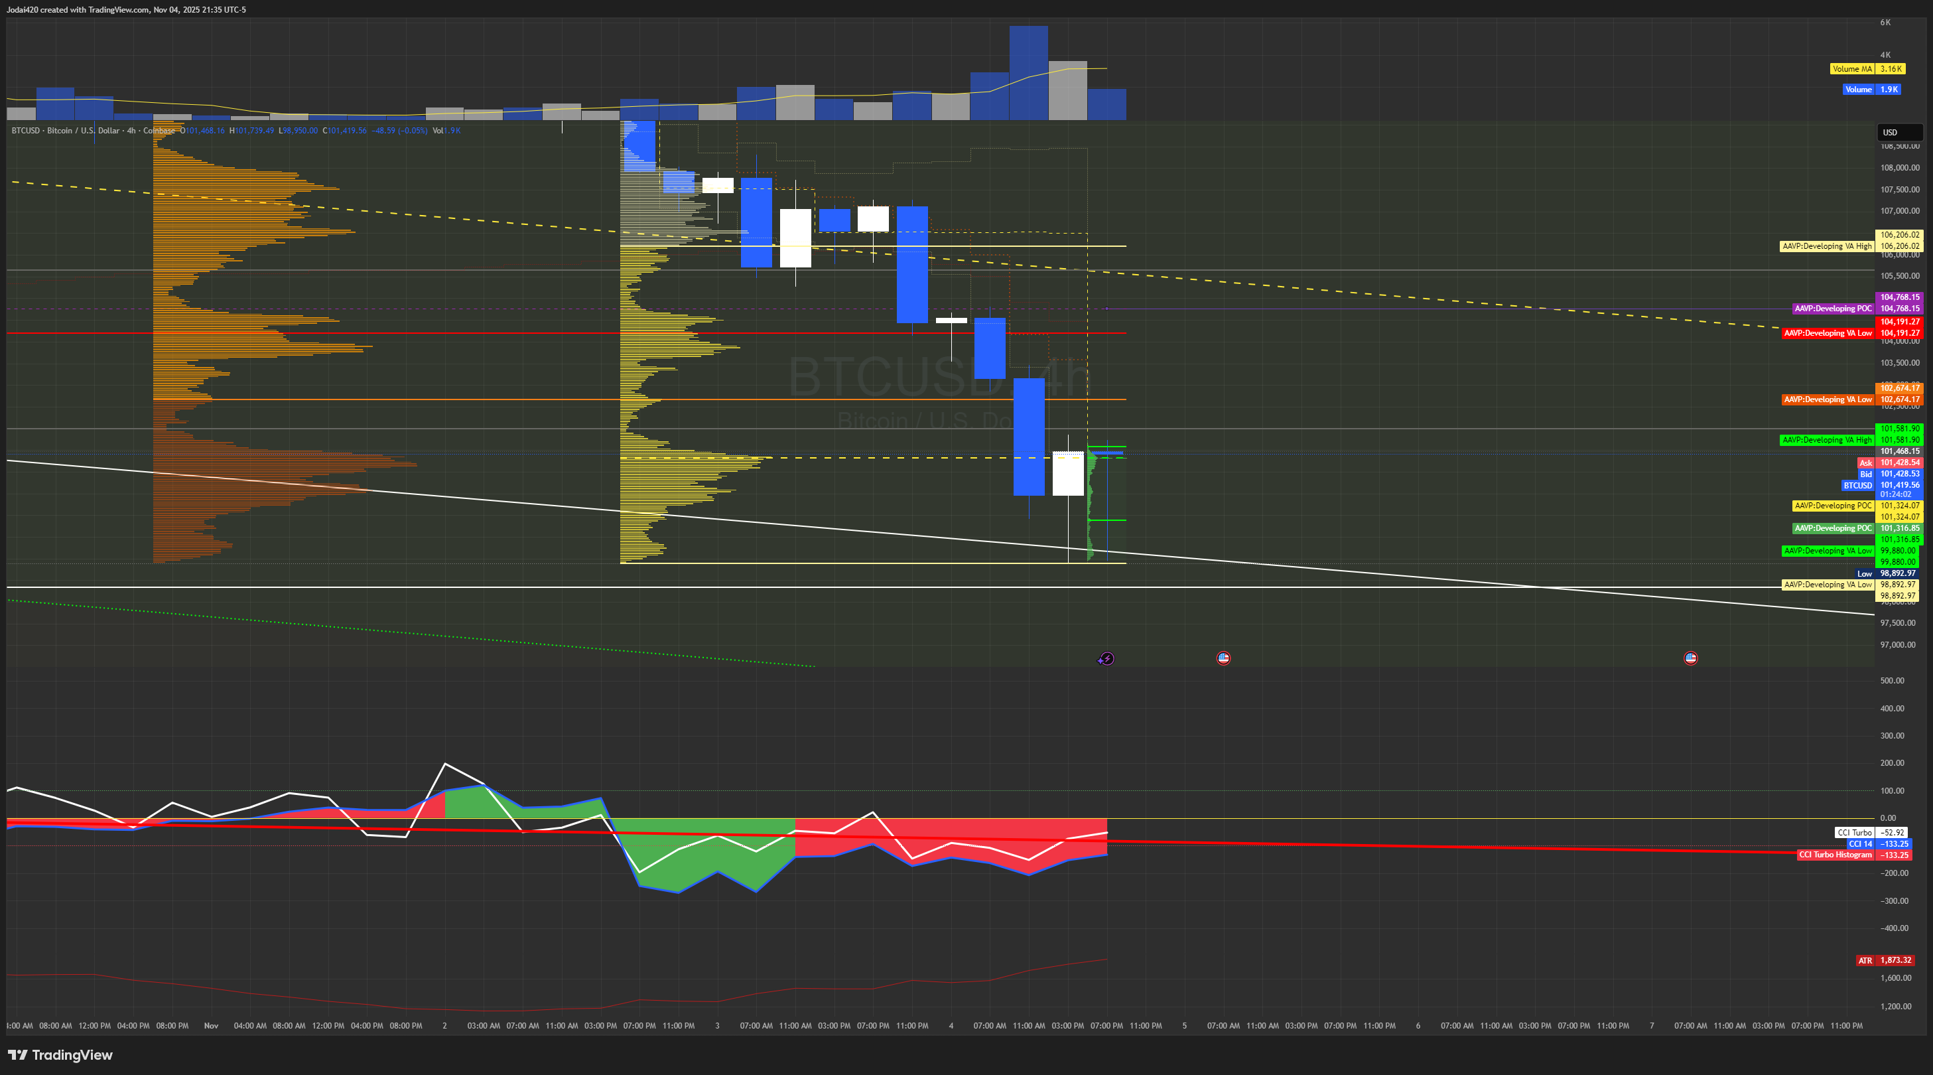Click the blue CCI 14 label

(1859, 844)
